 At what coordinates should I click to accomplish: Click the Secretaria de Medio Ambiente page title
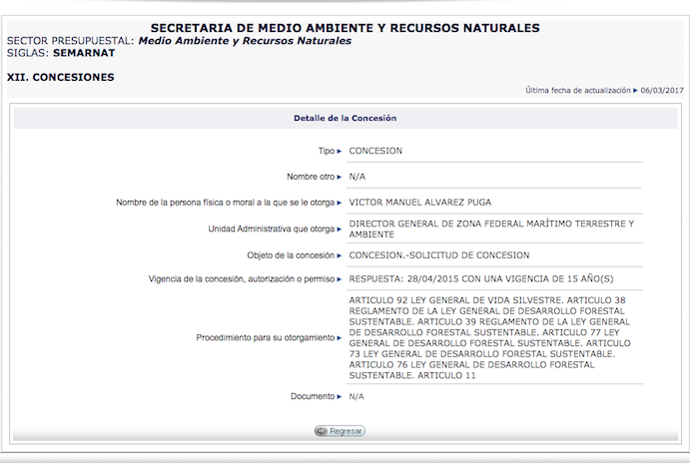click(x=345, y=27)
